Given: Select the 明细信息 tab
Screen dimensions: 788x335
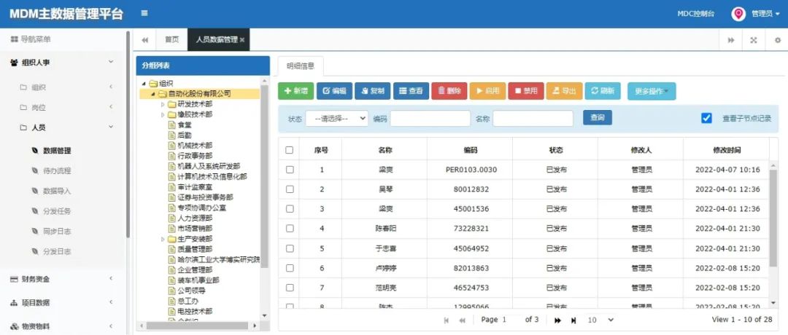Looking at the screenshot, I should (301, 66).
